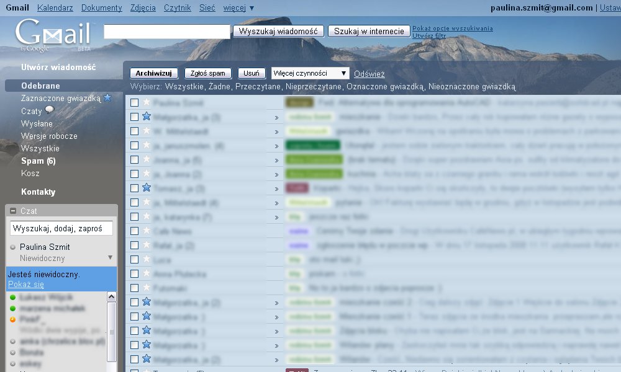Viewport: 621px width, 372px height.
Task: Star the Futomaki email
Action: coord(147,288)
